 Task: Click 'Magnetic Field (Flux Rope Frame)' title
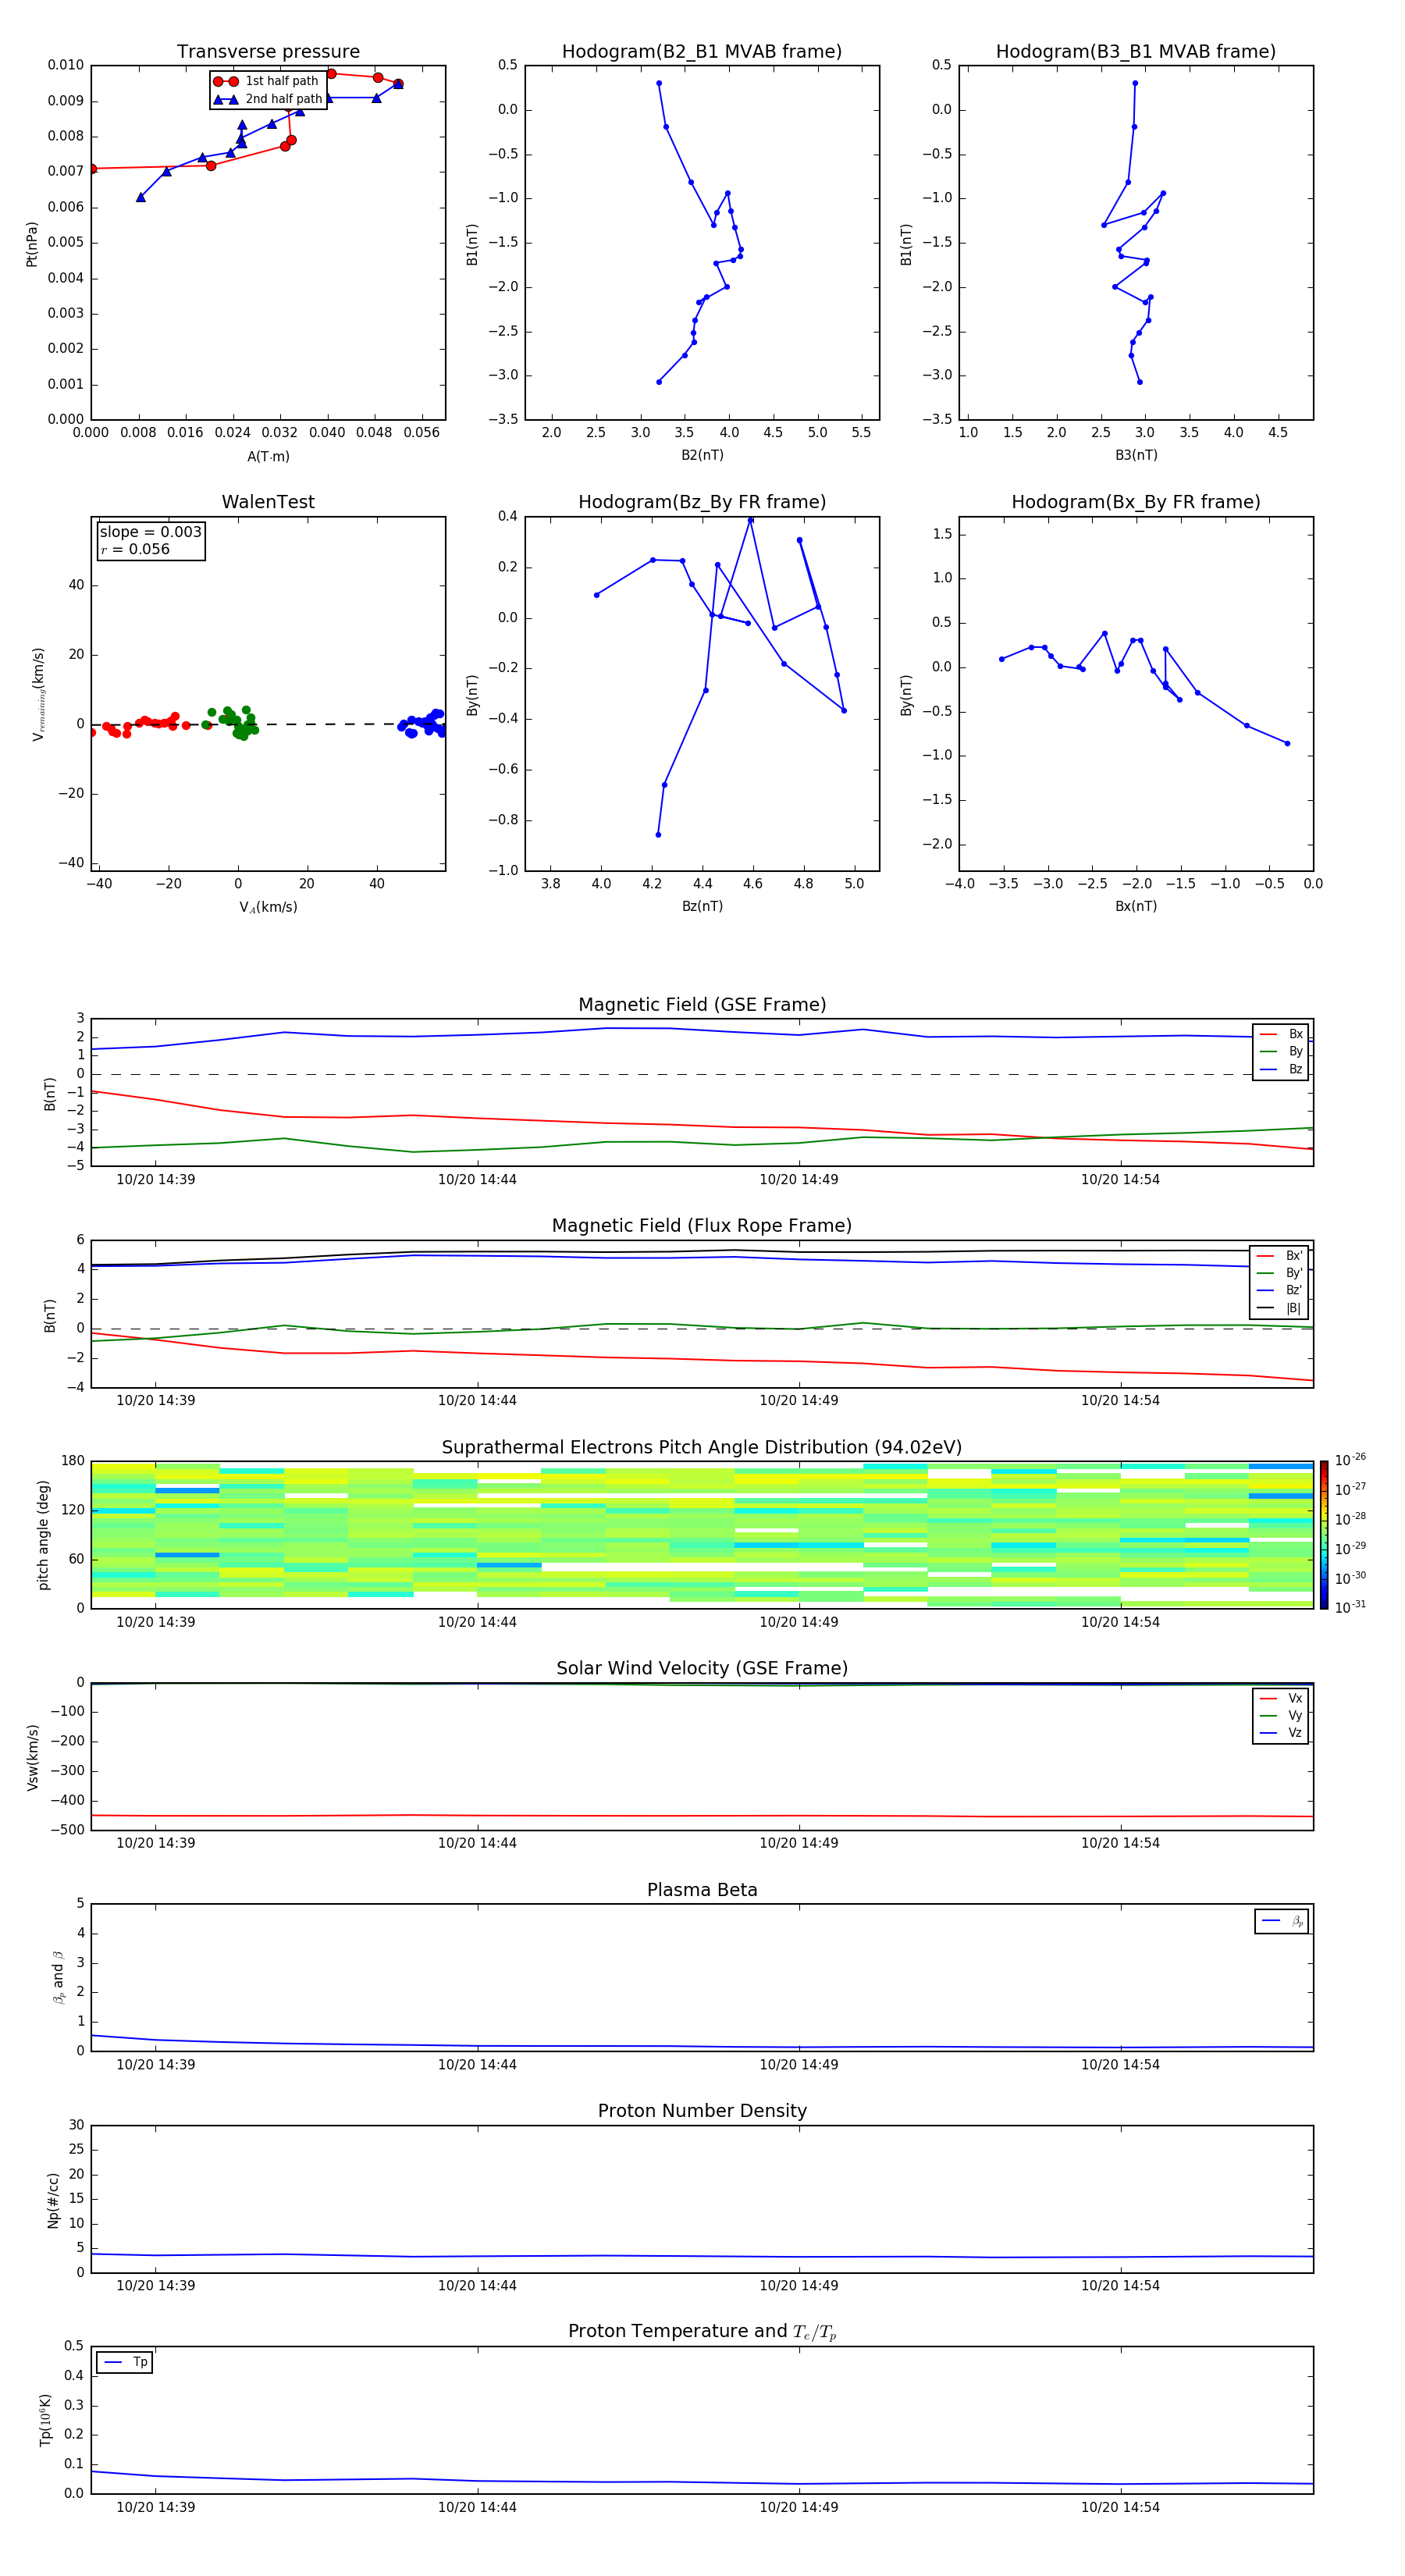tap(702, 1226)
